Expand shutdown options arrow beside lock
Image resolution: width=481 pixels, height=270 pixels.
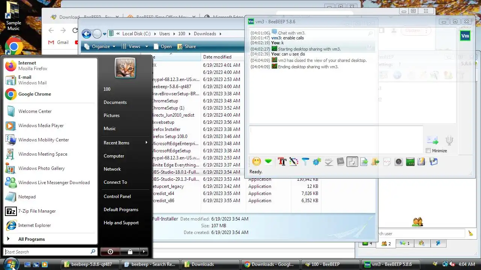(144, 252)
